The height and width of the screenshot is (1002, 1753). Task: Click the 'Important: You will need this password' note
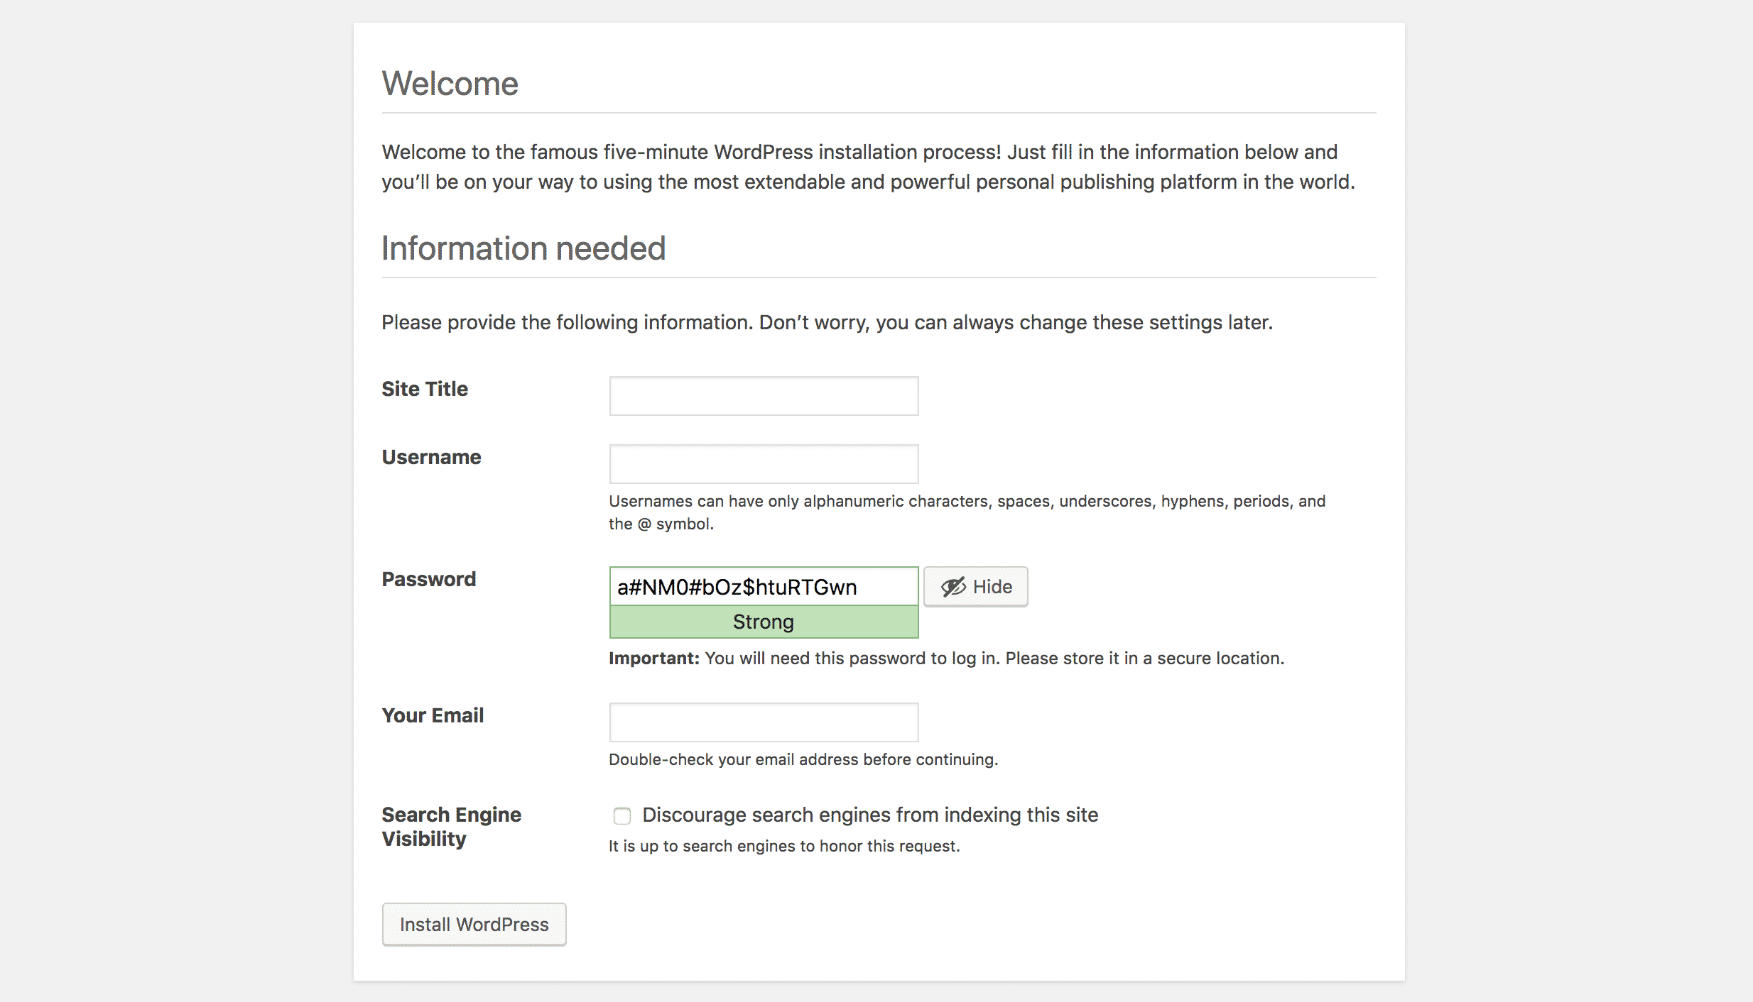pyautogui.click(x=946, y=659)
